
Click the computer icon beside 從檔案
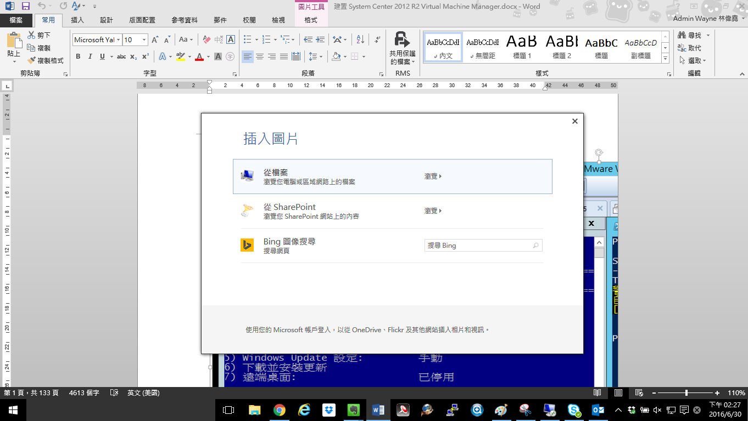(247, 176)
